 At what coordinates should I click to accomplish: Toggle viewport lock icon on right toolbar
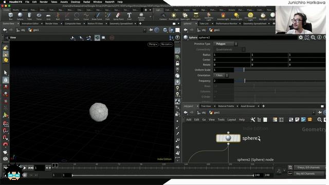[177, 63]
